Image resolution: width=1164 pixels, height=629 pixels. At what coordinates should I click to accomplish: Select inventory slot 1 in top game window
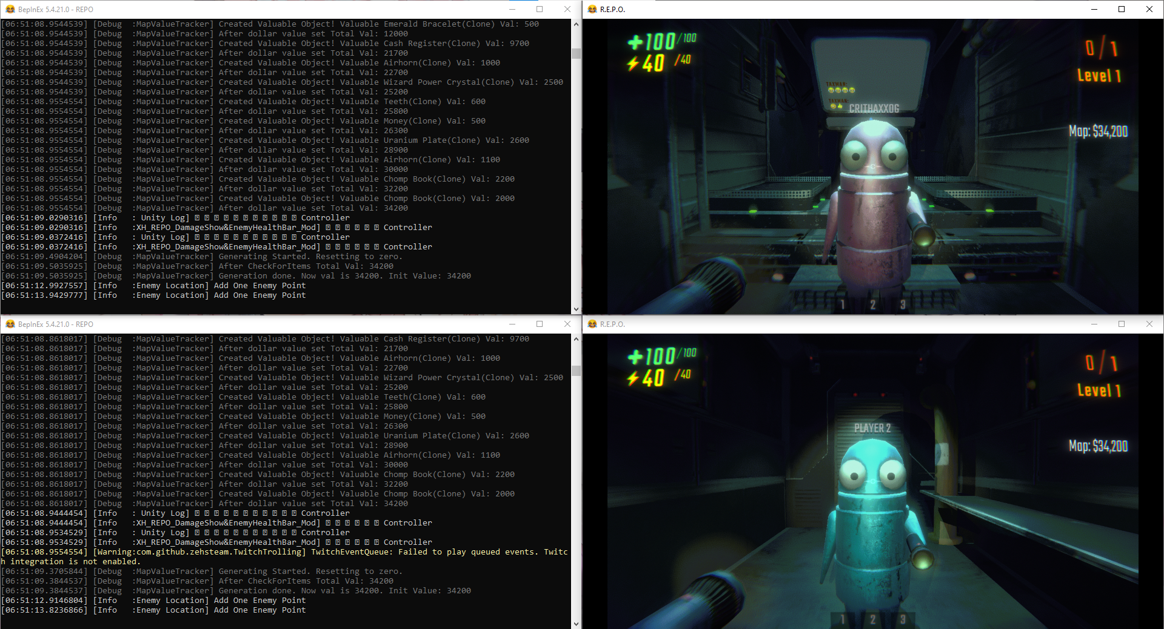point(843,305)
